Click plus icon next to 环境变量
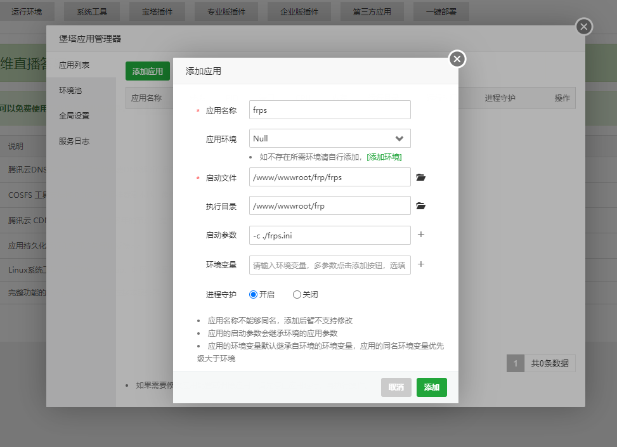The image size is (617, 447). click(420, 264)
